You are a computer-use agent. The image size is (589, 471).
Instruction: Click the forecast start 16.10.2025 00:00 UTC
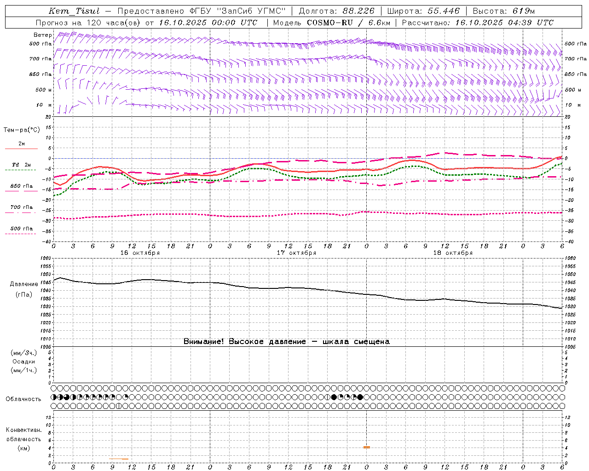tap(208, 23)
